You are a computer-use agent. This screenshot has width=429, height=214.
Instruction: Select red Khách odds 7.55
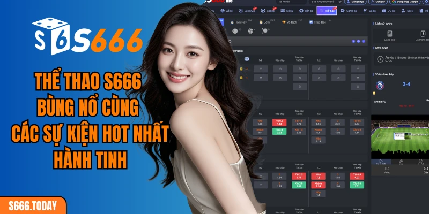click(x=318, y=185)
